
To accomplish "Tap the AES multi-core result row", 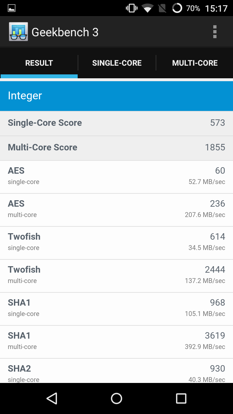I will 116,210.
